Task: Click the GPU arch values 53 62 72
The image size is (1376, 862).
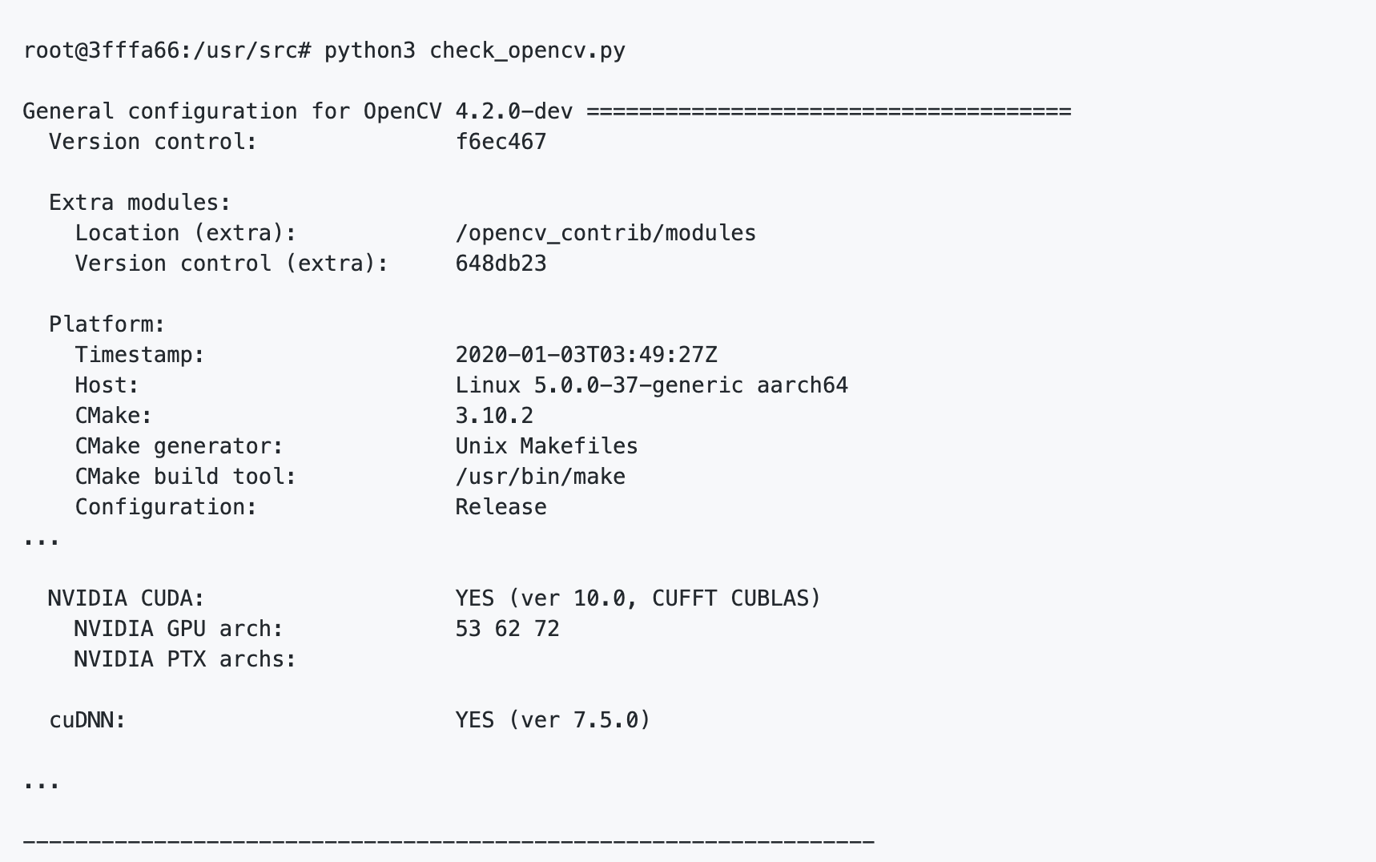Action: (507, 629)
